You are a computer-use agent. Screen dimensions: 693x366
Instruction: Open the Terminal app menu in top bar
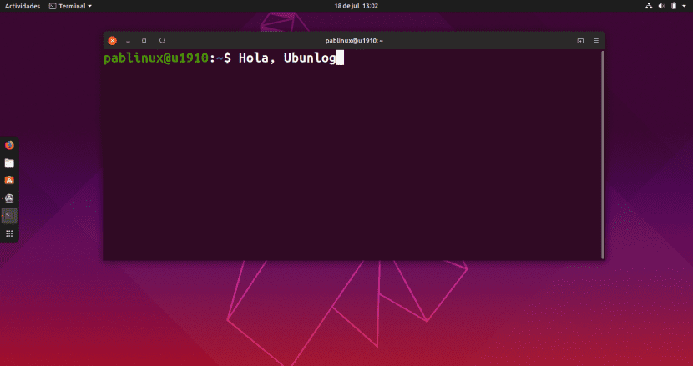71,6
